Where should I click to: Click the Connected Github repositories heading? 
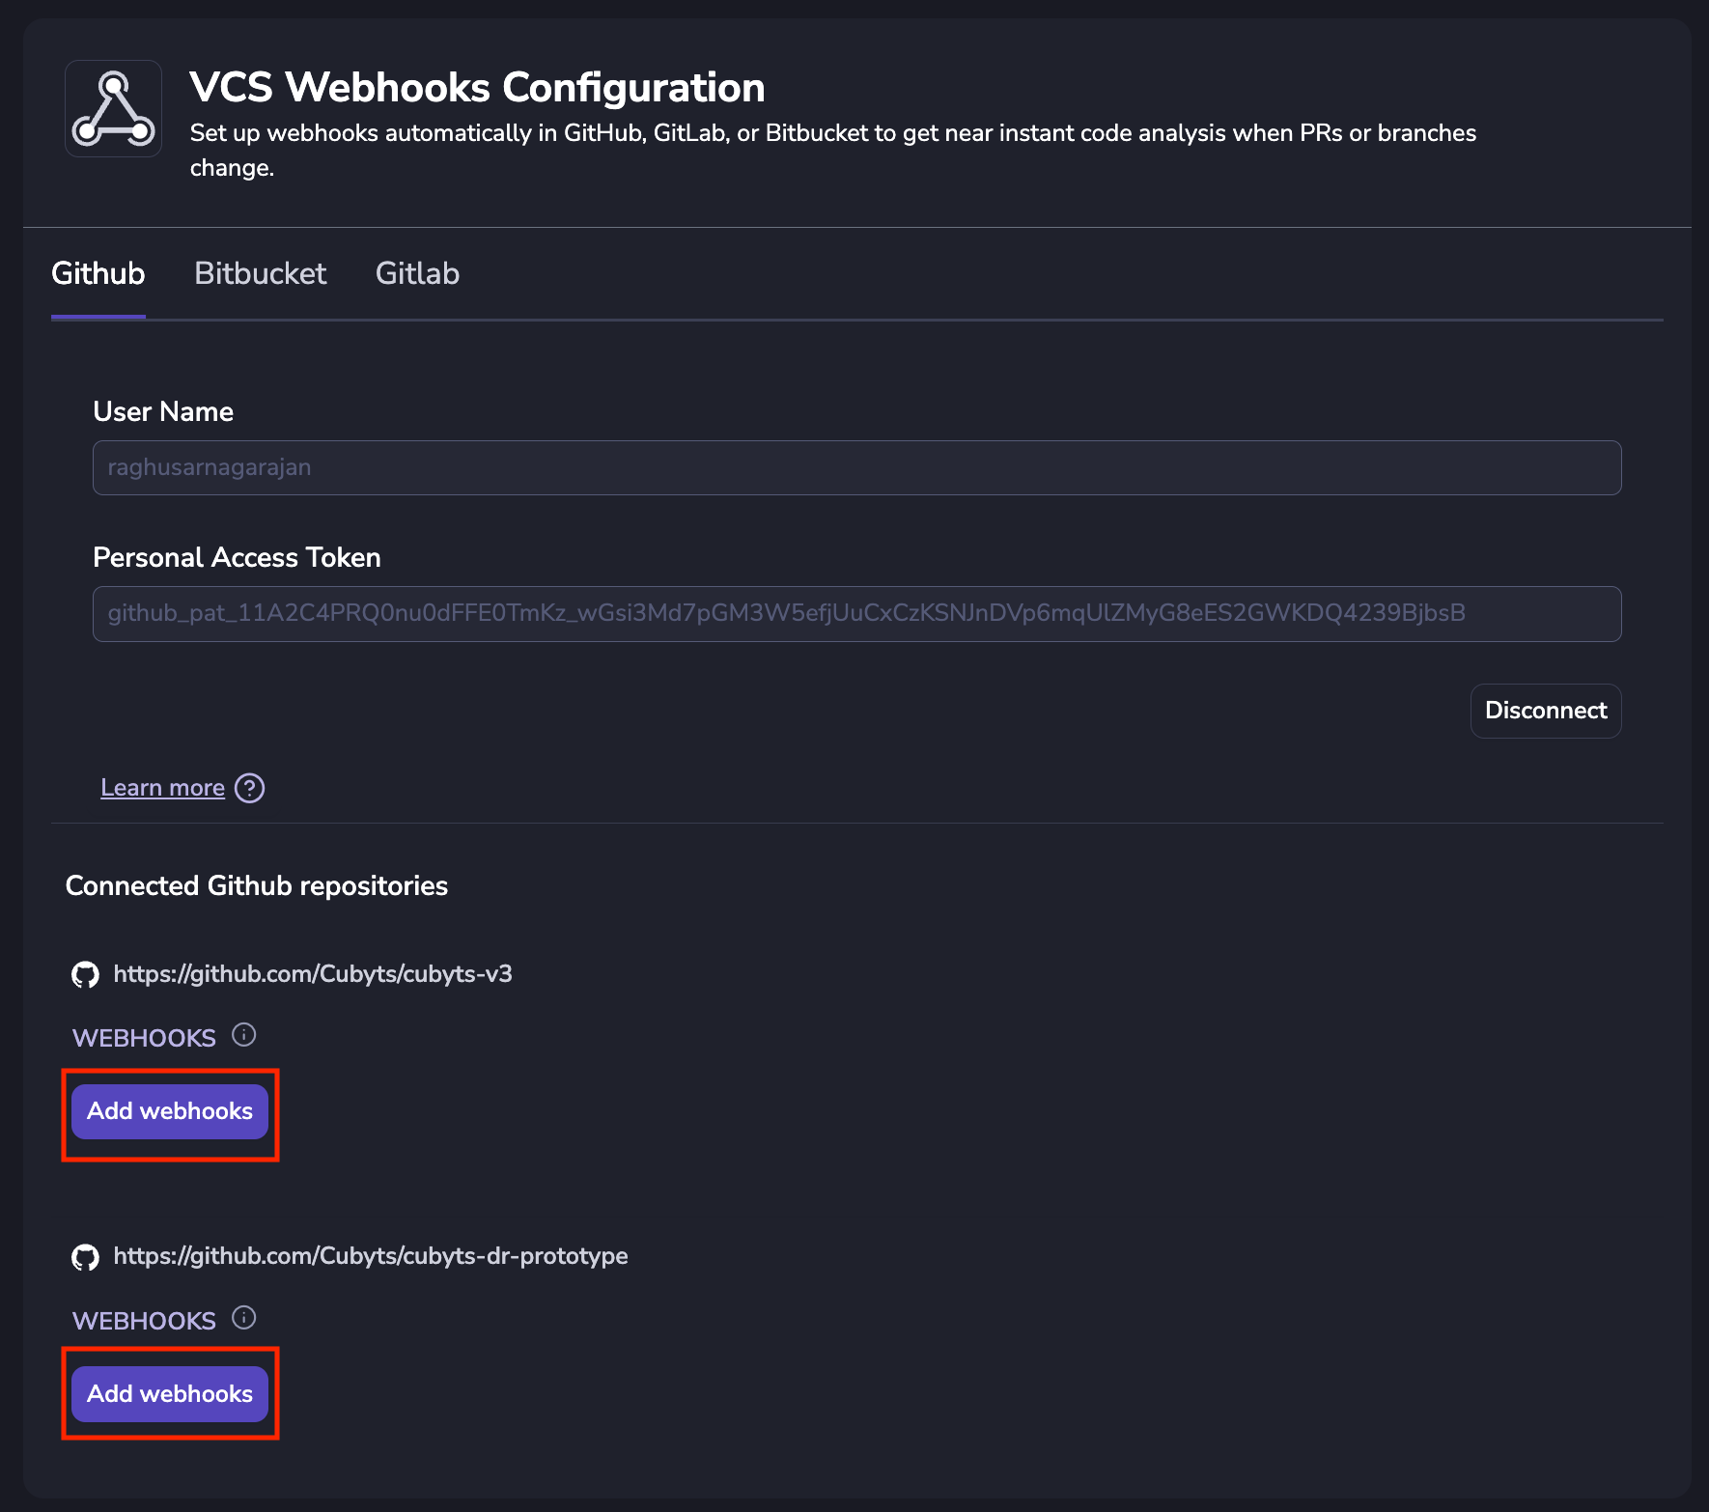tap(257, 885)
